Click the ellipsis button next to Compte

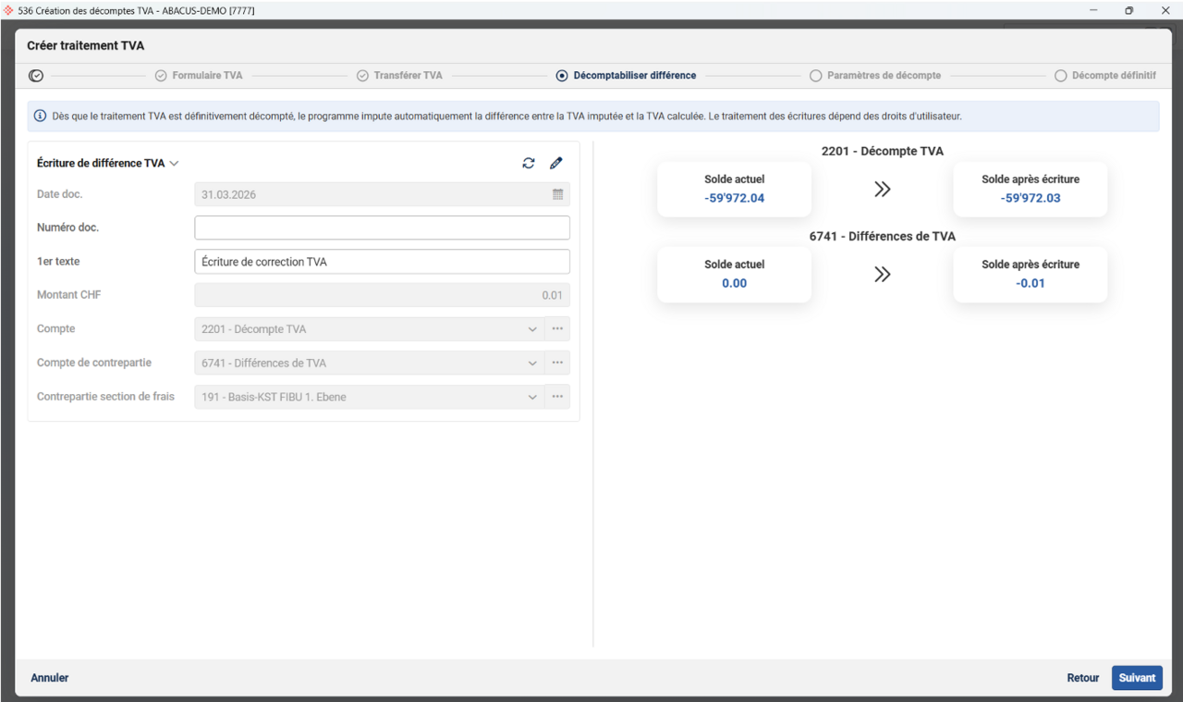click(557, 329)
